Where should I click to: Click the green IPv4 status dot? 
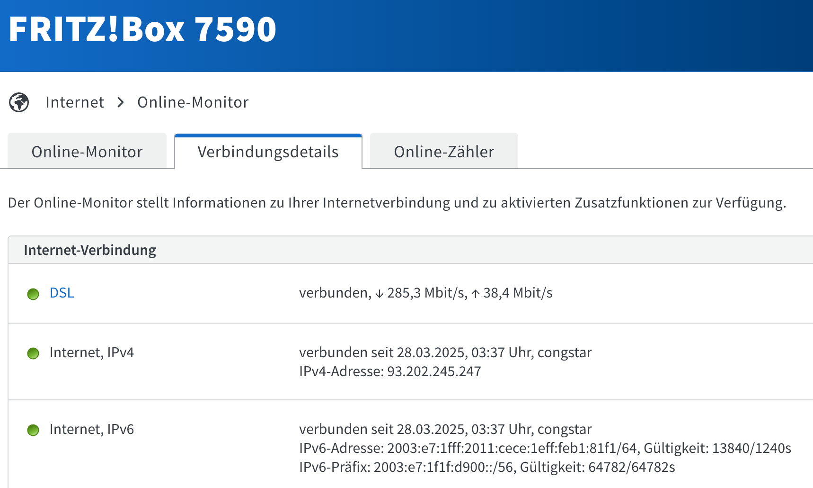33,353
